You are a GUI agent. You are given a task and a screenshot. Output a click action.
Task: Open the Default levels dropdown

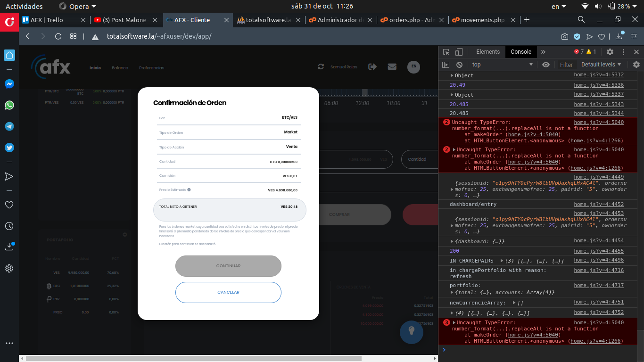coord(601,65)
